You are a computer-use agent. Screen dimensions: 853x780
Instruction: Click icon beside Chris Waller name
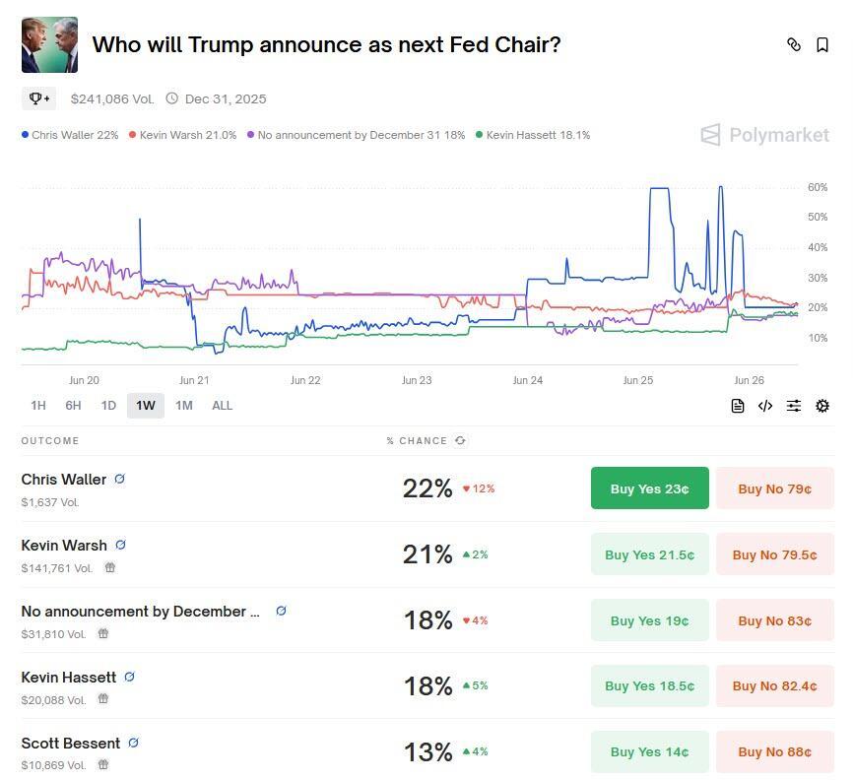click(x=120, y=479)
